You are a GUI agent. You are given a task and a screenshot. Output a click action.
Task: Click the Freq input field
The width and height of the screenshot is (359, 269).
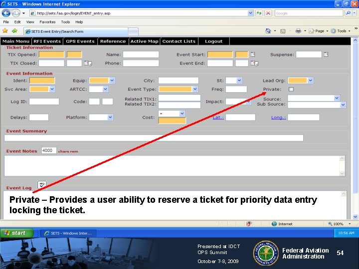tap(236, 89)
